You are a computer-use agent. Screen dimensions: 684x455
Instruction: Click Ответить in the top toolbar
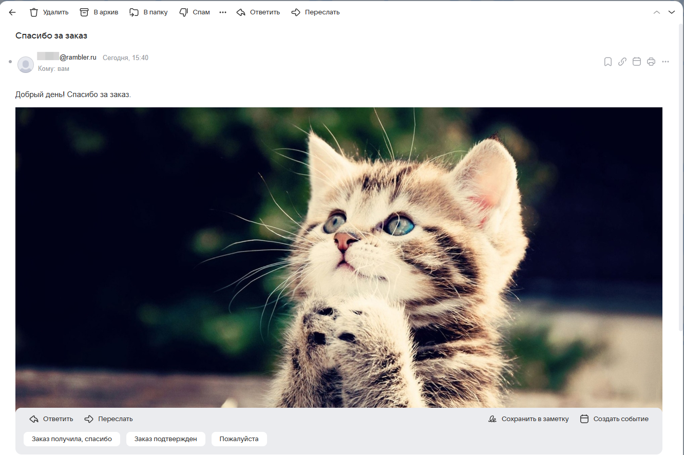tap(258, 12)
